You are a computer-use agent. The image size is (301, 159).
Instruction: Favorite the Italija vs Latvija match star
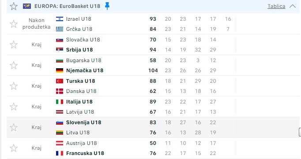click(14, 107)
